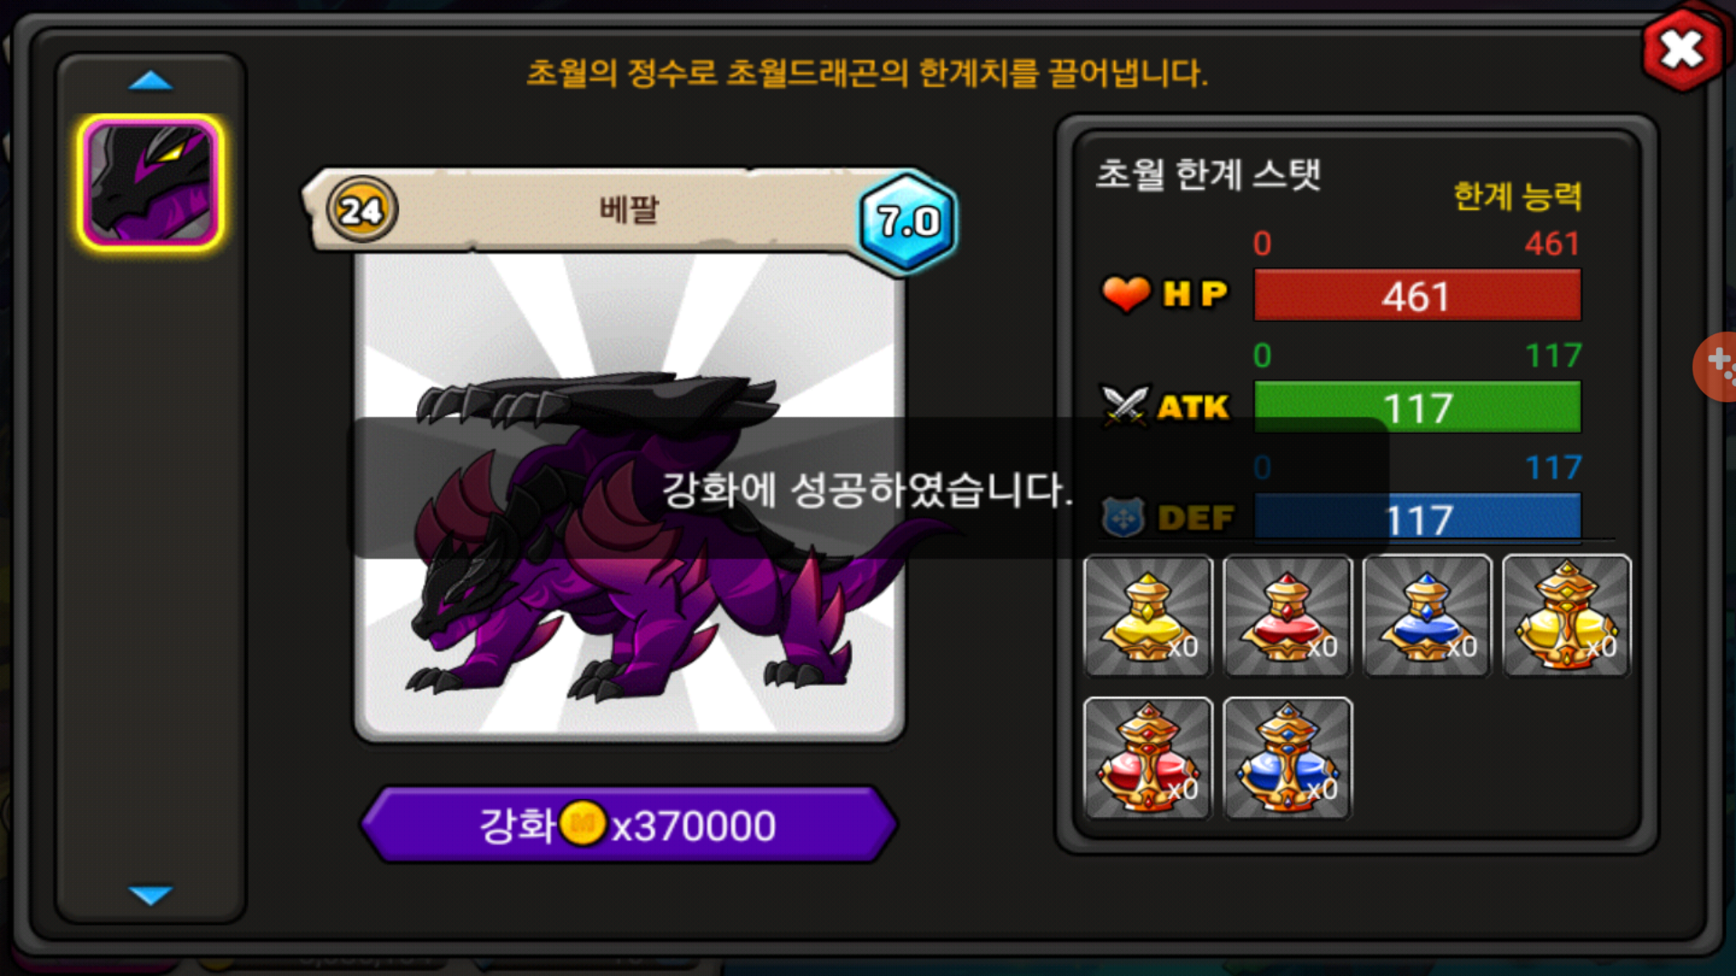The height and width of the screenshot is (976, 1736).
Task: Tap the level 24 gold badge
Action: pyautogui.click(x=362, y=211)
